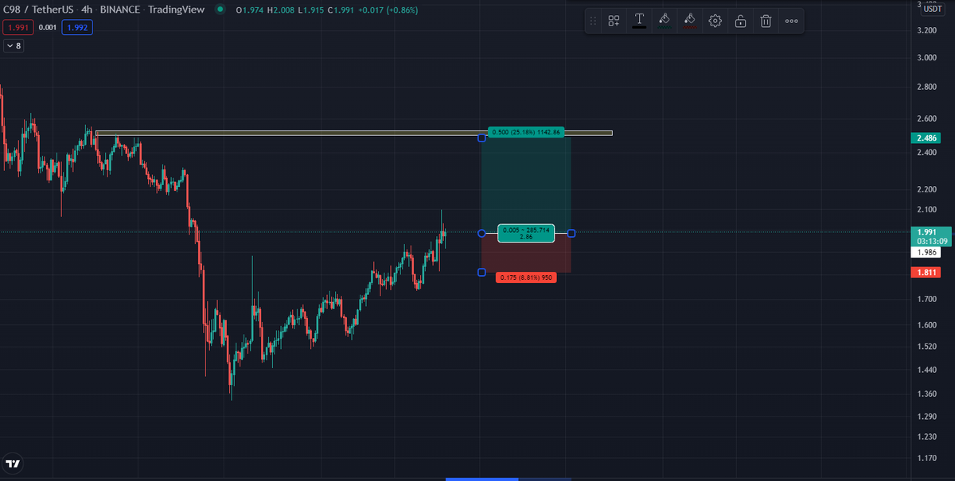Toggle the lock on the drawing
This screenshot has width=955, height=481.
[x=740, y=21]
